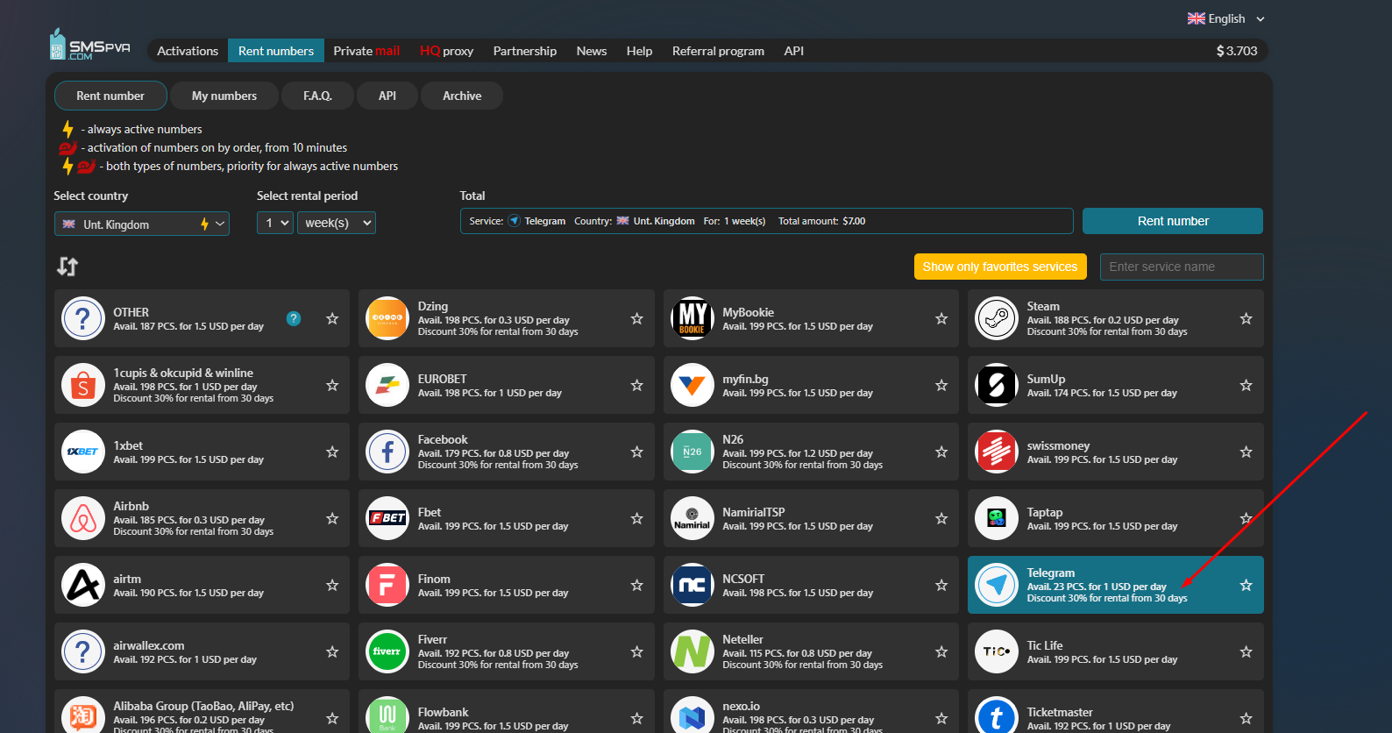Open the API link in top navigation
This screenshot has width=1392, height=733.
[x=794, y=51]
